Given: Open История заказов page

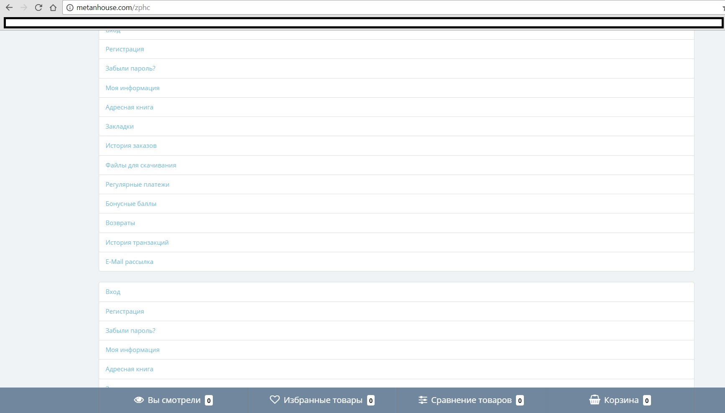Looking at the screenshot, I should [x=131, y=146].
